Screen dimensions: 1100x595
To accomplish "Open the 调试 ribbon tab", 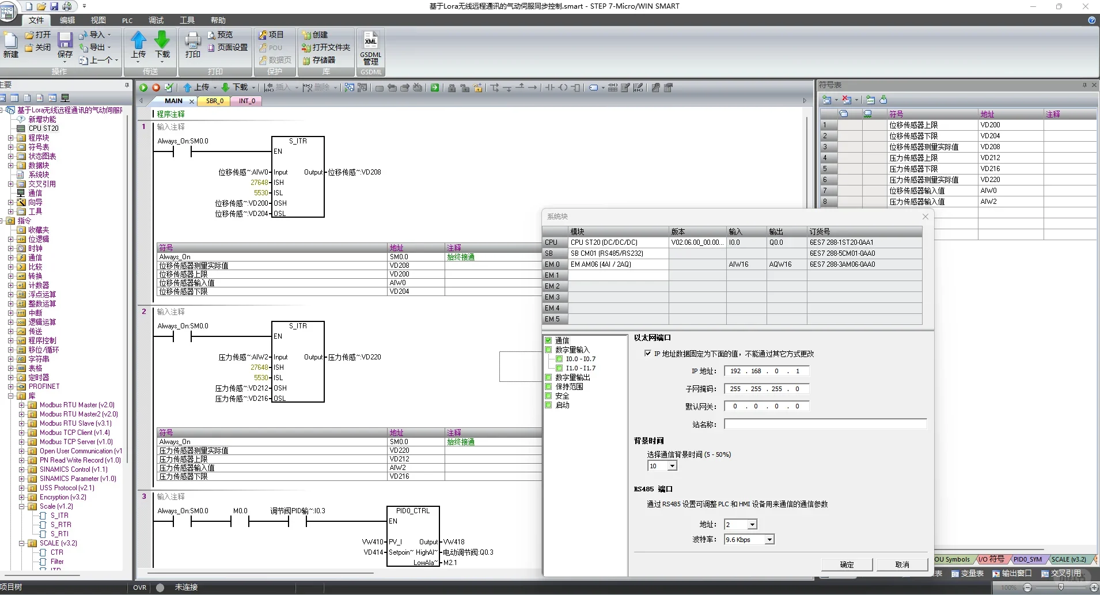I will pos(156,20).
